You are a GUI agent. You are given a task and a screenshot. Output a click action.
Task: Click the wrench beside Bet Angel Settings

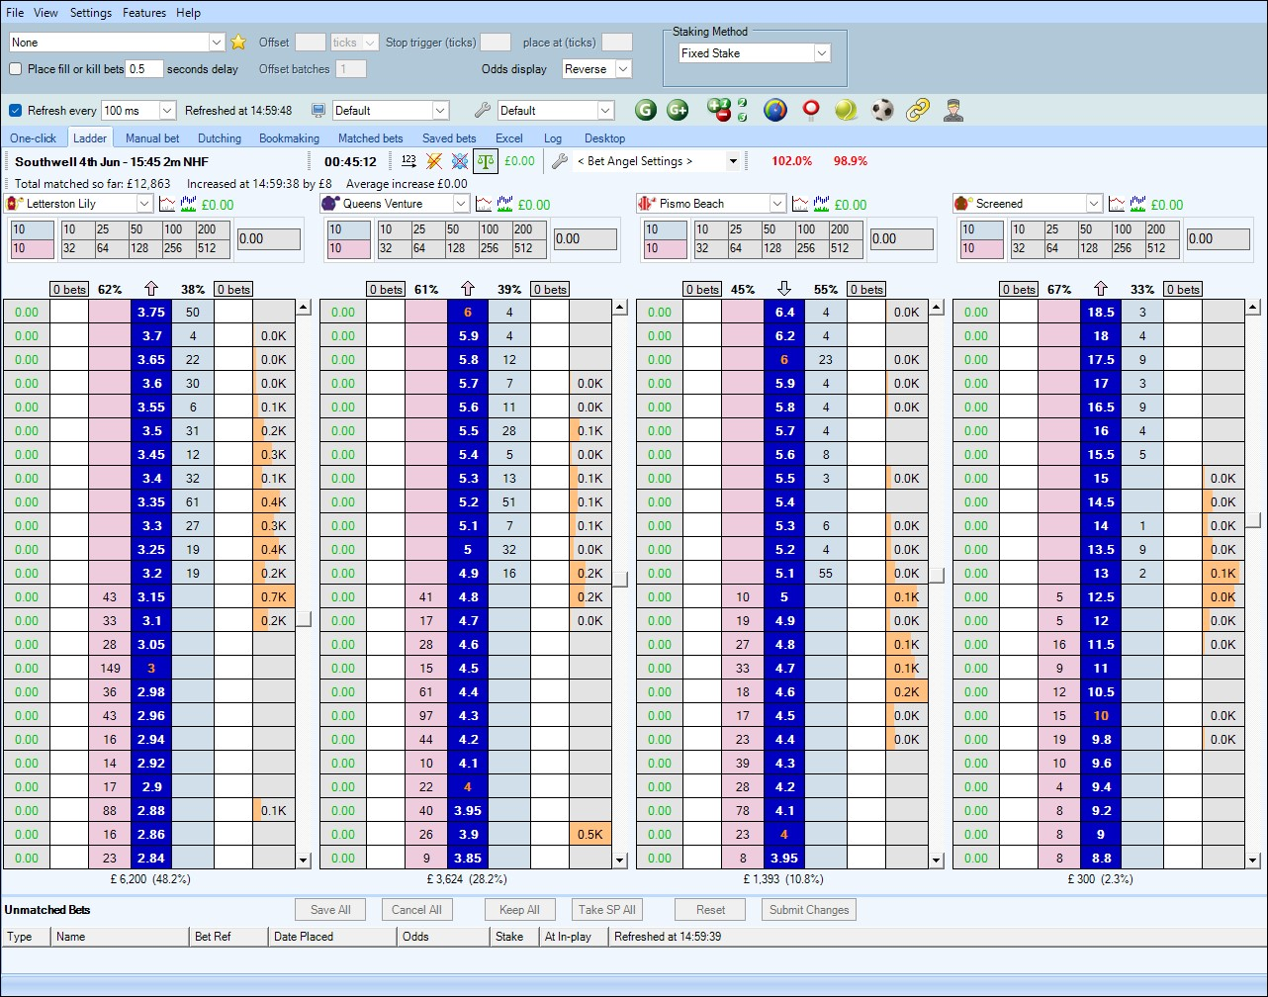pos(559,160)
